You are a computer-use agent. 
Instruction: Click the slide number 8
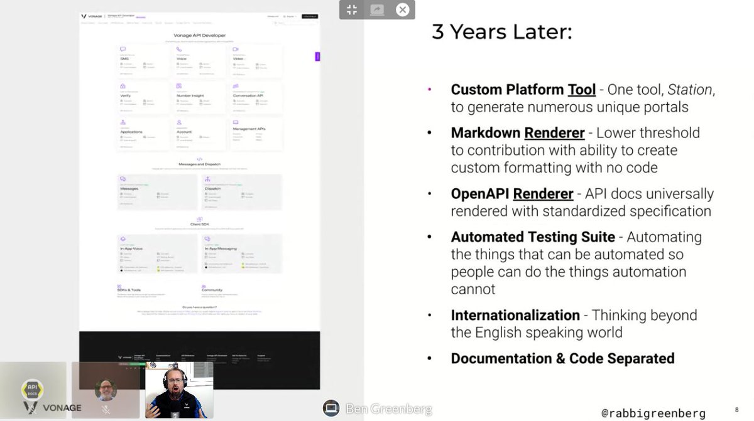[x=736, y=409]
